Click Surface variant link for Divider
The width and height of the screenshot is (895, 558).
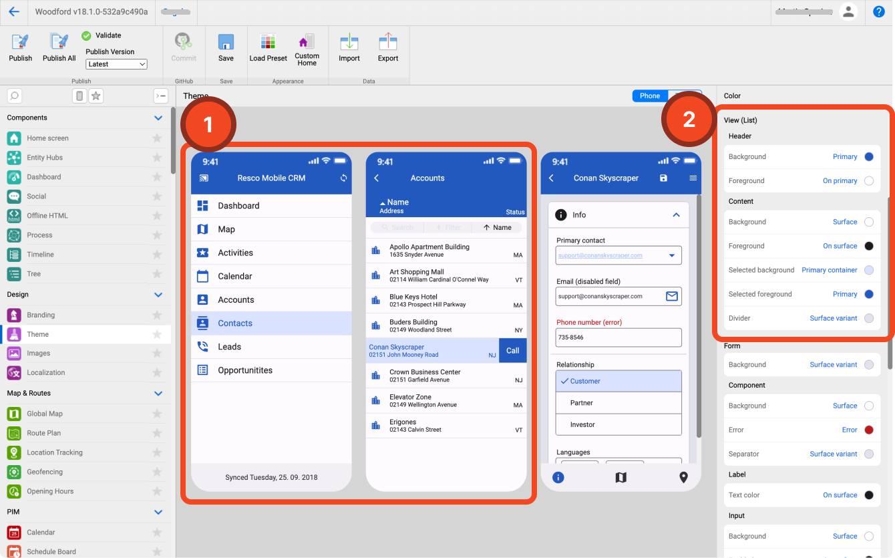point(833,318)
